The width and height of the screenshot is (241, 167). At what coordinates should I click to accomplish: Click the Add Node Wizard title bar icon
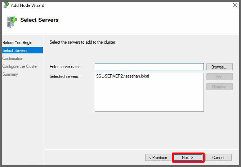[x=6, y=5]
